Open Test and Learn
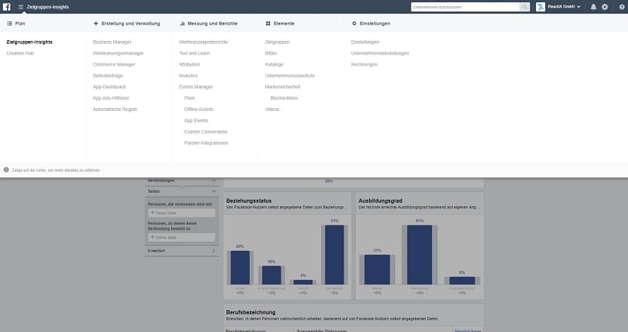This screenshot has width=628, height=332. tap(194, 53)
